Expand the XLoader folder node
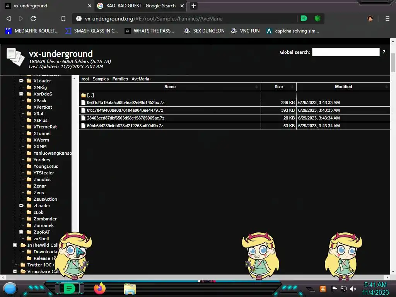The height and width of the screenshot is (297, 396). coord(21,80)
